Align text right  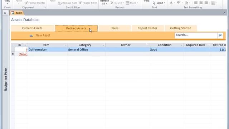coord(206,3)
